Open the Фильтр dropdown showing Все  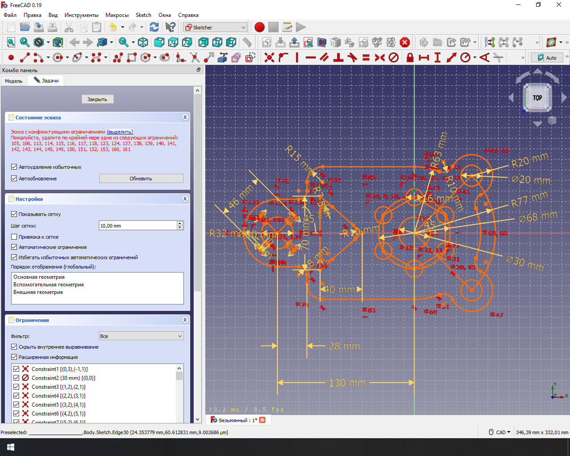141,336
